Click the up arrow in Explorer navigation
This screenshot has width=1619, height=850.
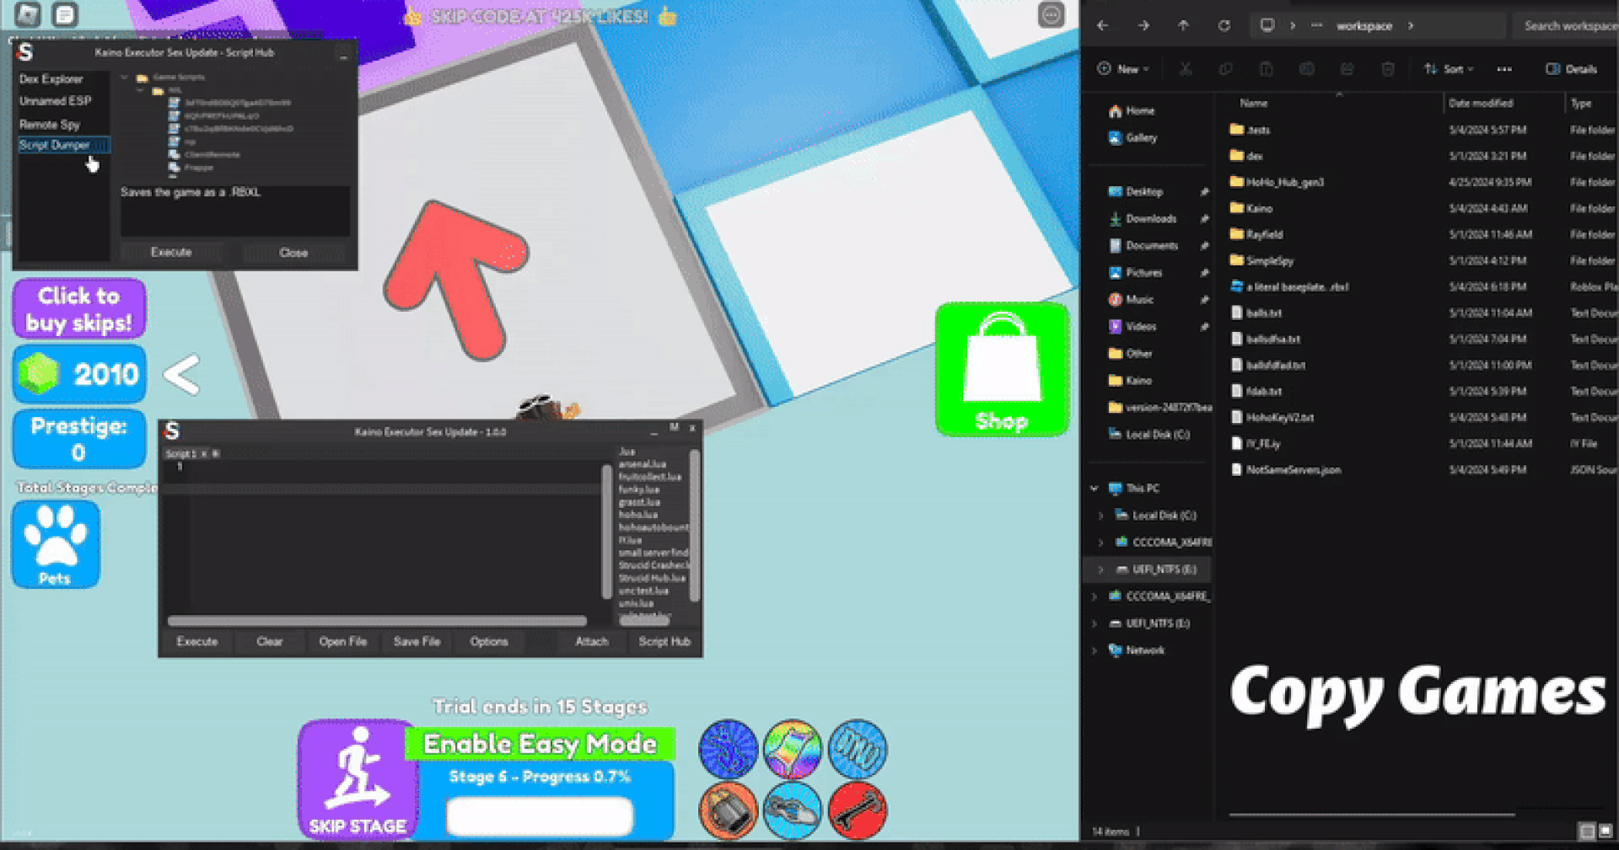1183,26
